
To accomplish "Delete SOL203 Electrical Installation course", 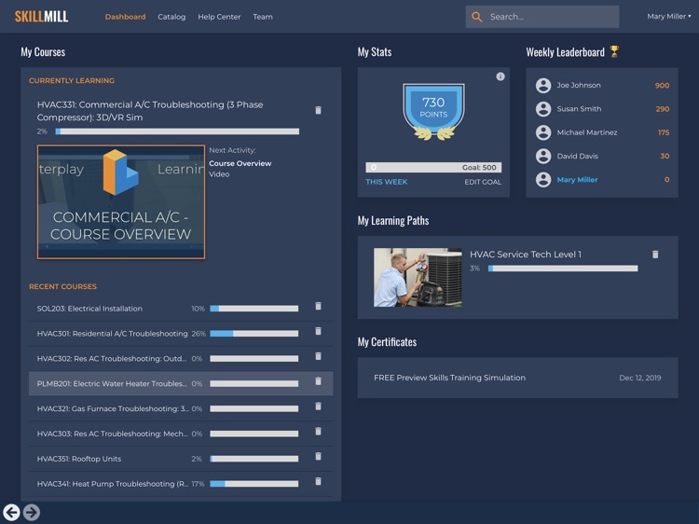I will [x=319, y=306].
